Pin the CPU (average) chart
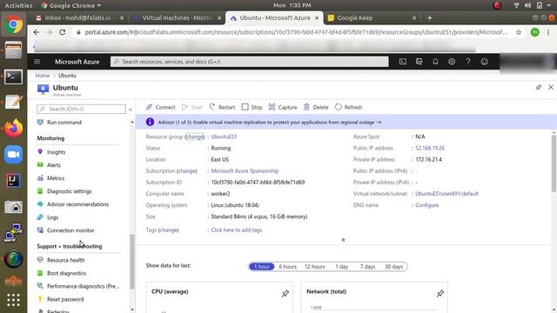557x313 pixels. coord(285,293)
